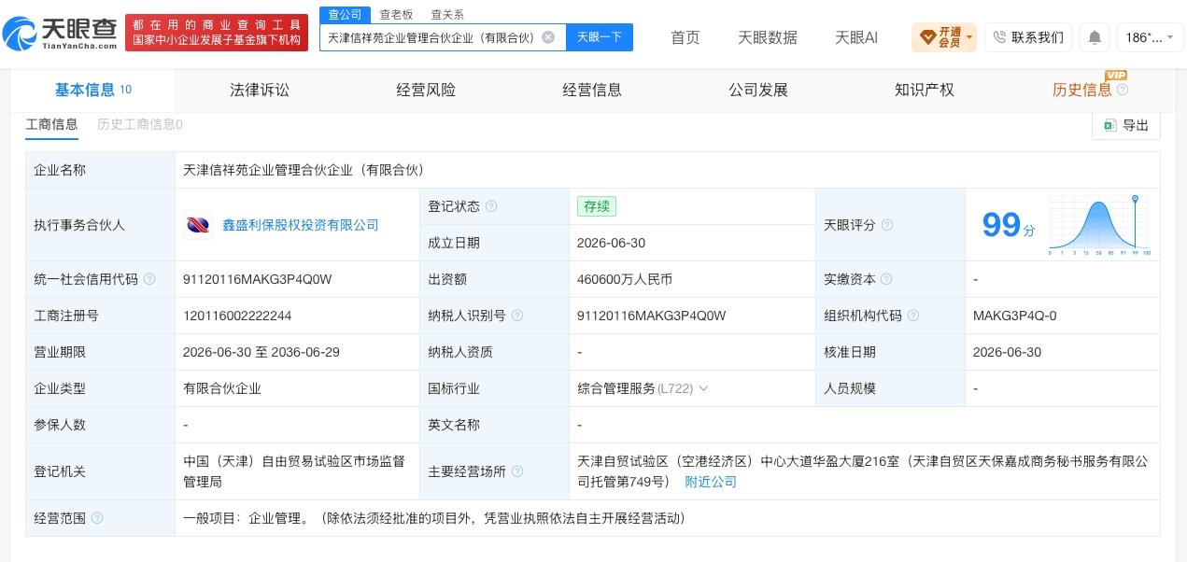Click 中国（天津）自由贸易试验区市场监督管理局 registration authority

pyautogui.click(x=294, y=471)
